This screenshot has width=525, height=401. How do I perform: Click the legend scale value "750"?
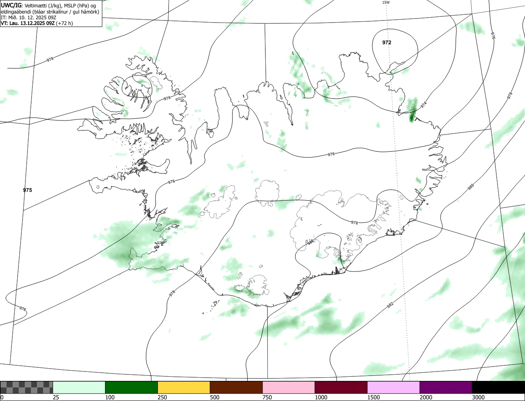[267, 397]
